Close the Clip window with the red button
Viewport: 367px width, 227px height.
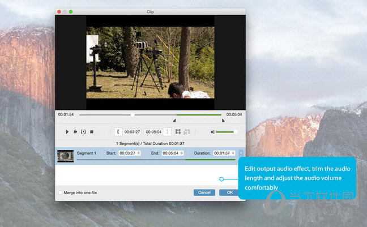tap(59, 12)
